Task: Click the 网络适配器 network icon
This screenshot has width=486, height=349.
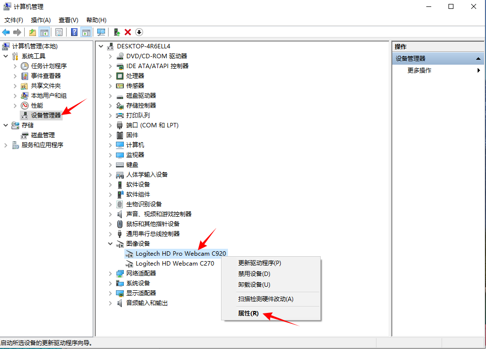Action: (120, 273)
